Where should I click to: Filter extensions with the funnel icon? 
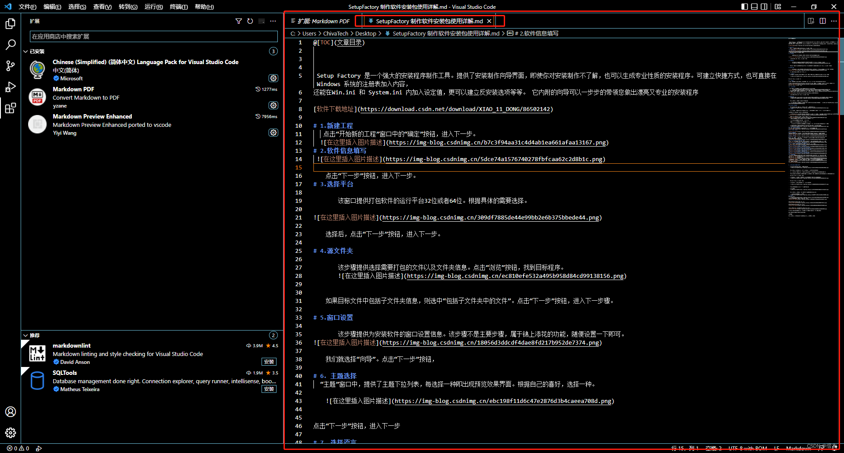pyautogui.click(x=239, y=21)
